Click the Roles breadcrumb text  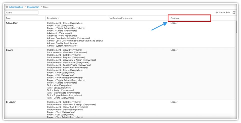click(46, 7)
